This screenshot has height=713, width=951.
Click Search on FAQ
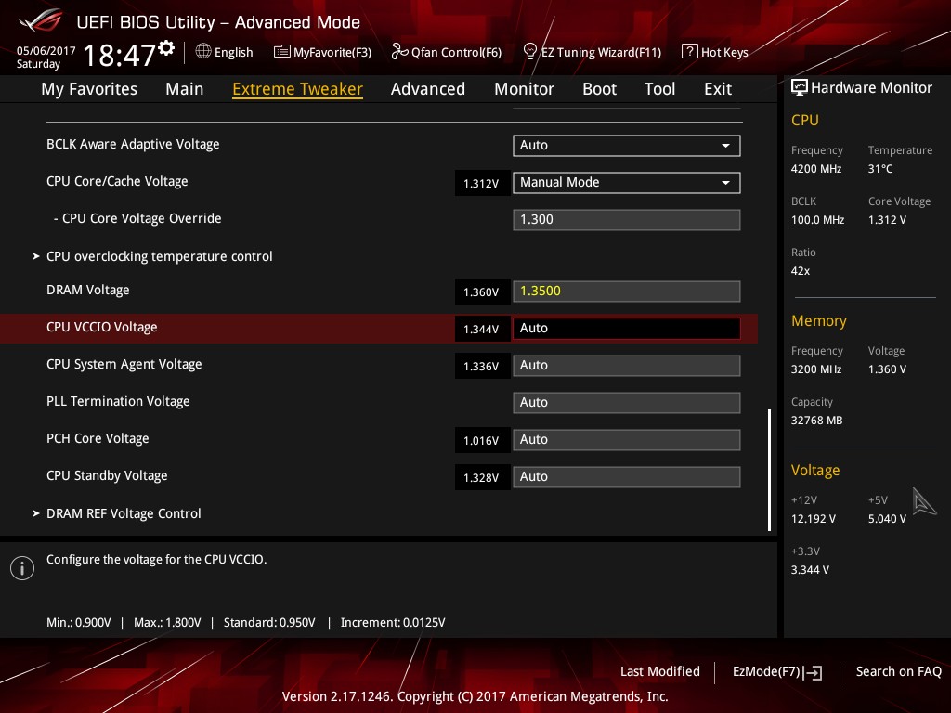point(898,671)
